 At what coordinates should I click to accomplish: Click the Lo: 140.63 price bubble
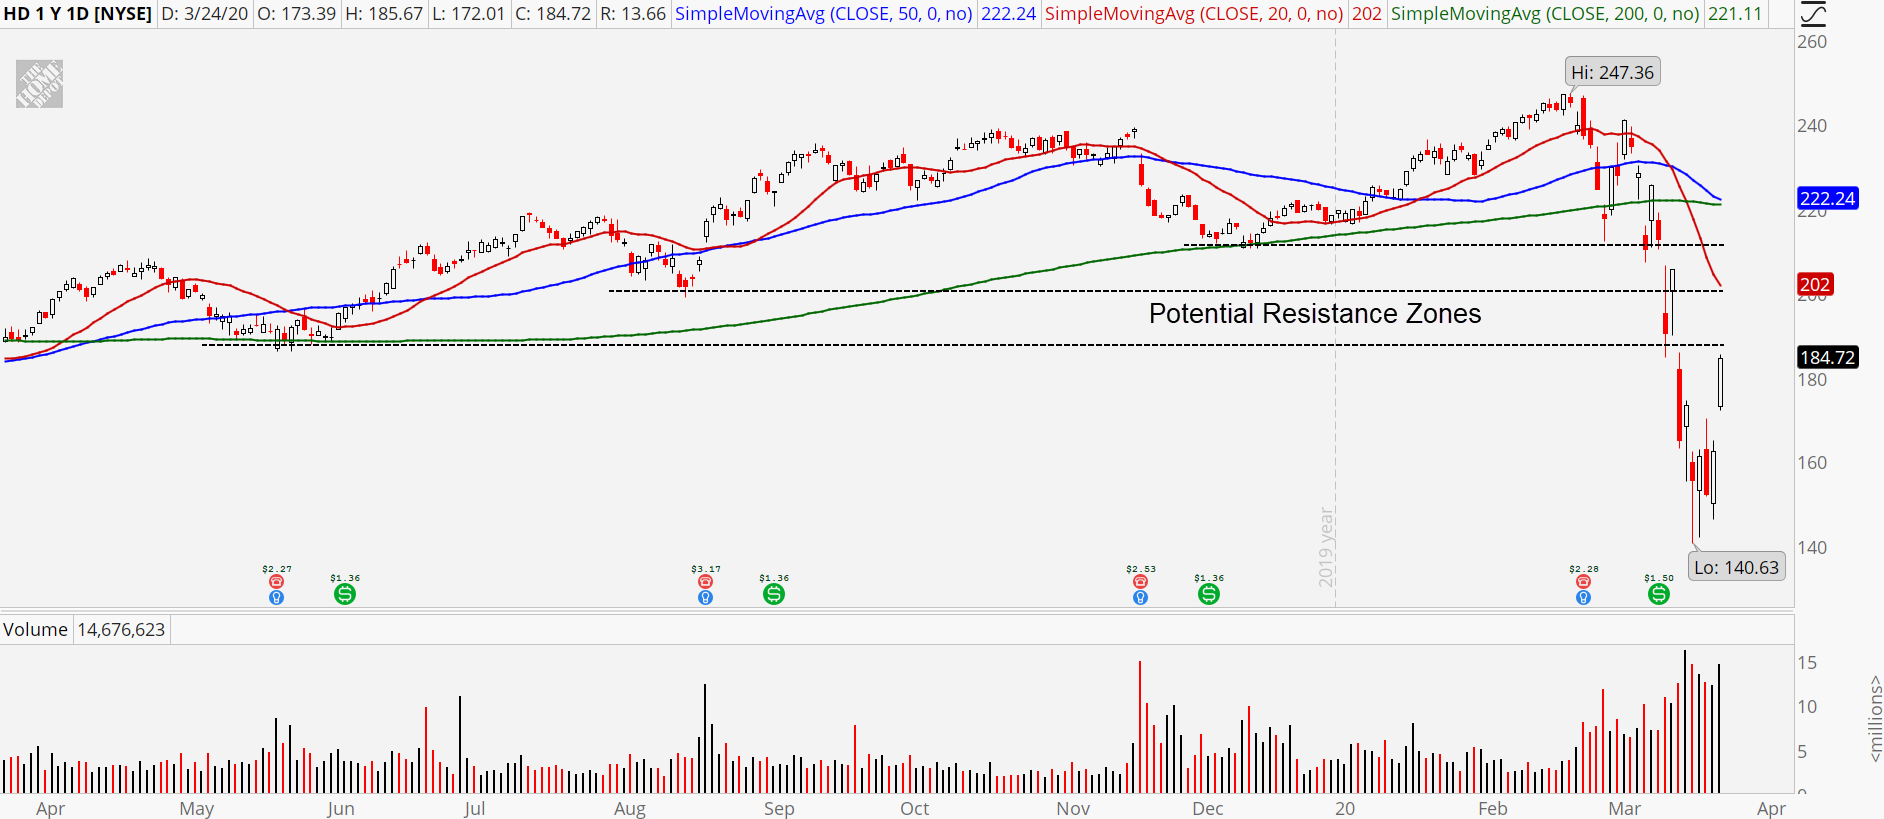[x=1737, y=567]
